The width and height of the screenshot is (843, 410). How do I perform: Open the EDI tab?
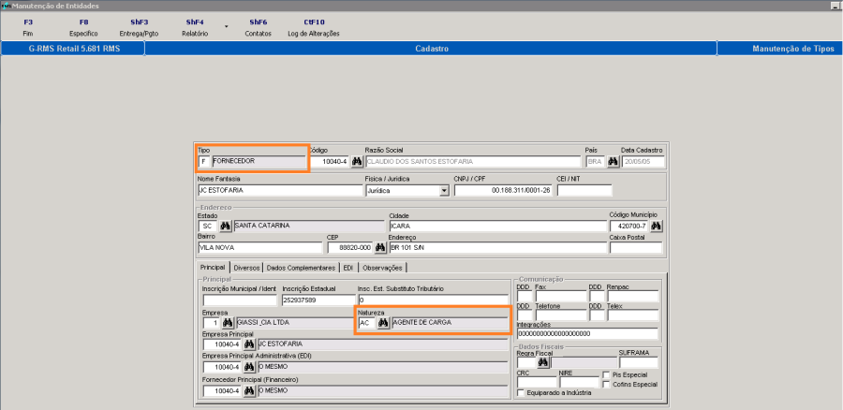click(348, 268)
